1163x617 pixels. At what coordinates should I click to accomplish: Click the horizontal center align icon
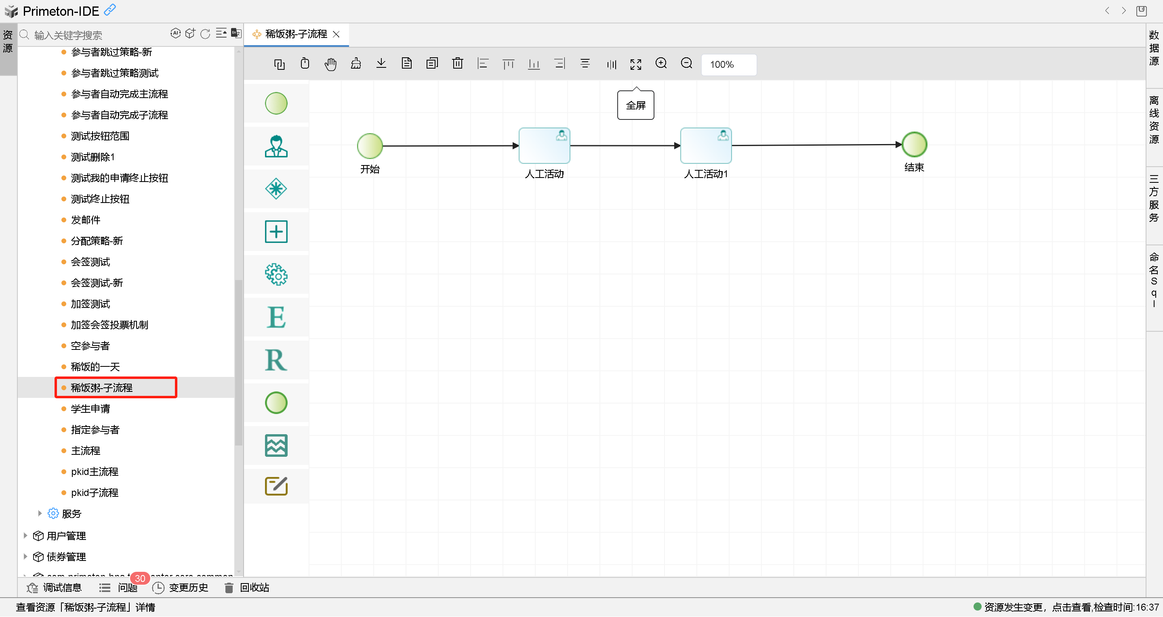[x=585, y=64]
